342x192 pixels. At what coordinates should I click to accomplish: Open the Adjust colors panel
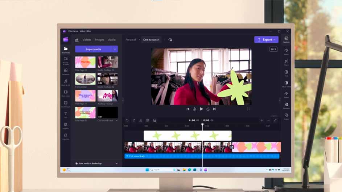point(286,84)
